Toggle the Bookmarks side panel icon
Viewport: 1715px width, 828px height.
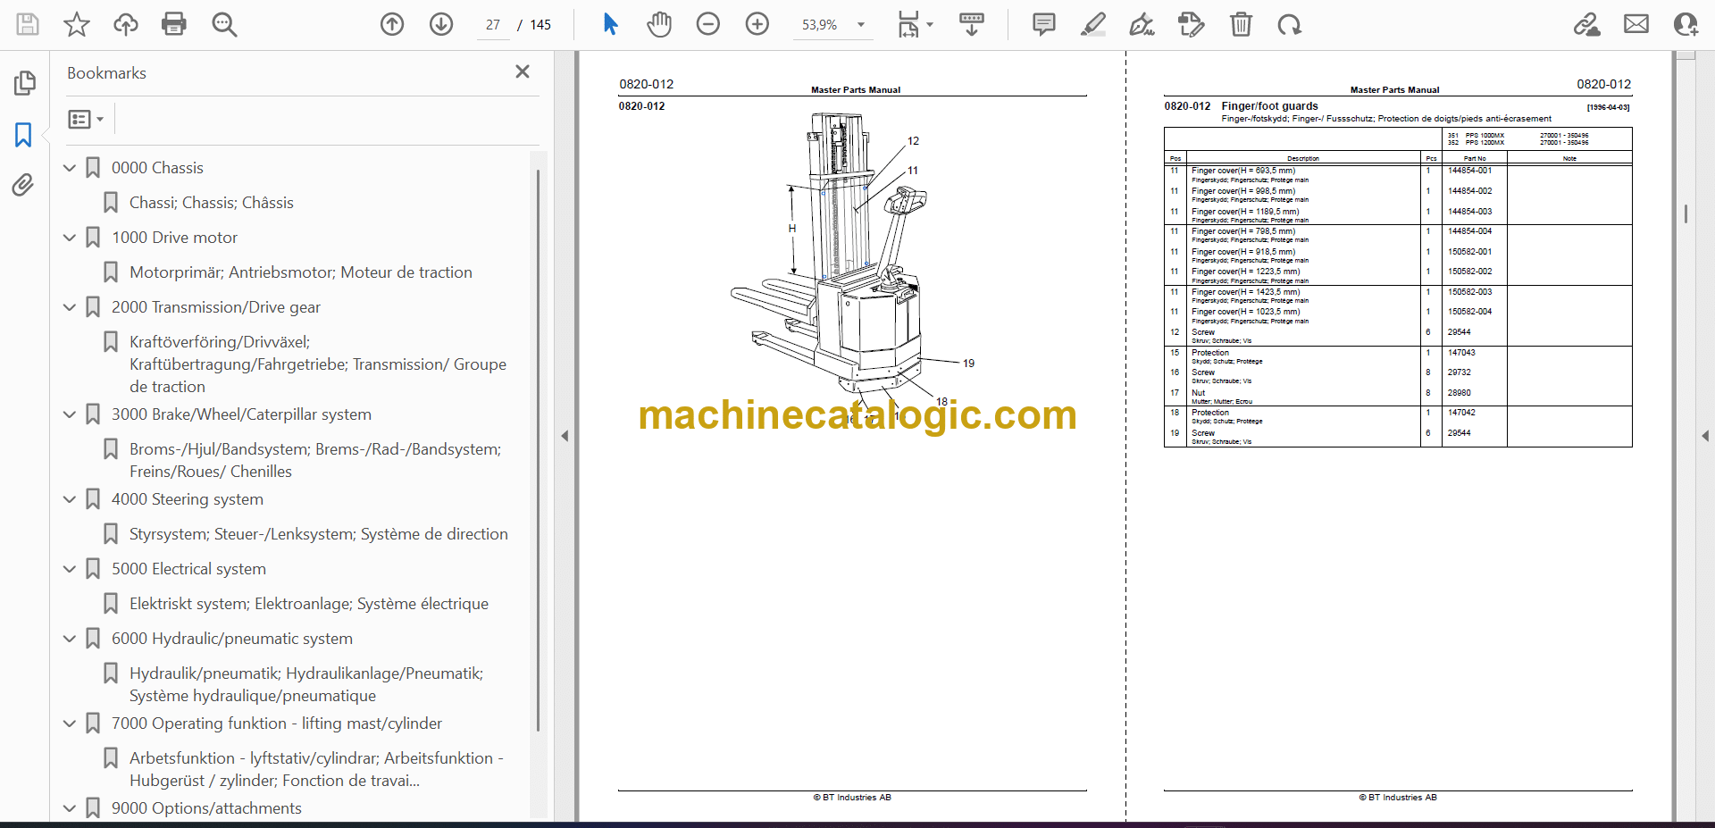(23, 135)
